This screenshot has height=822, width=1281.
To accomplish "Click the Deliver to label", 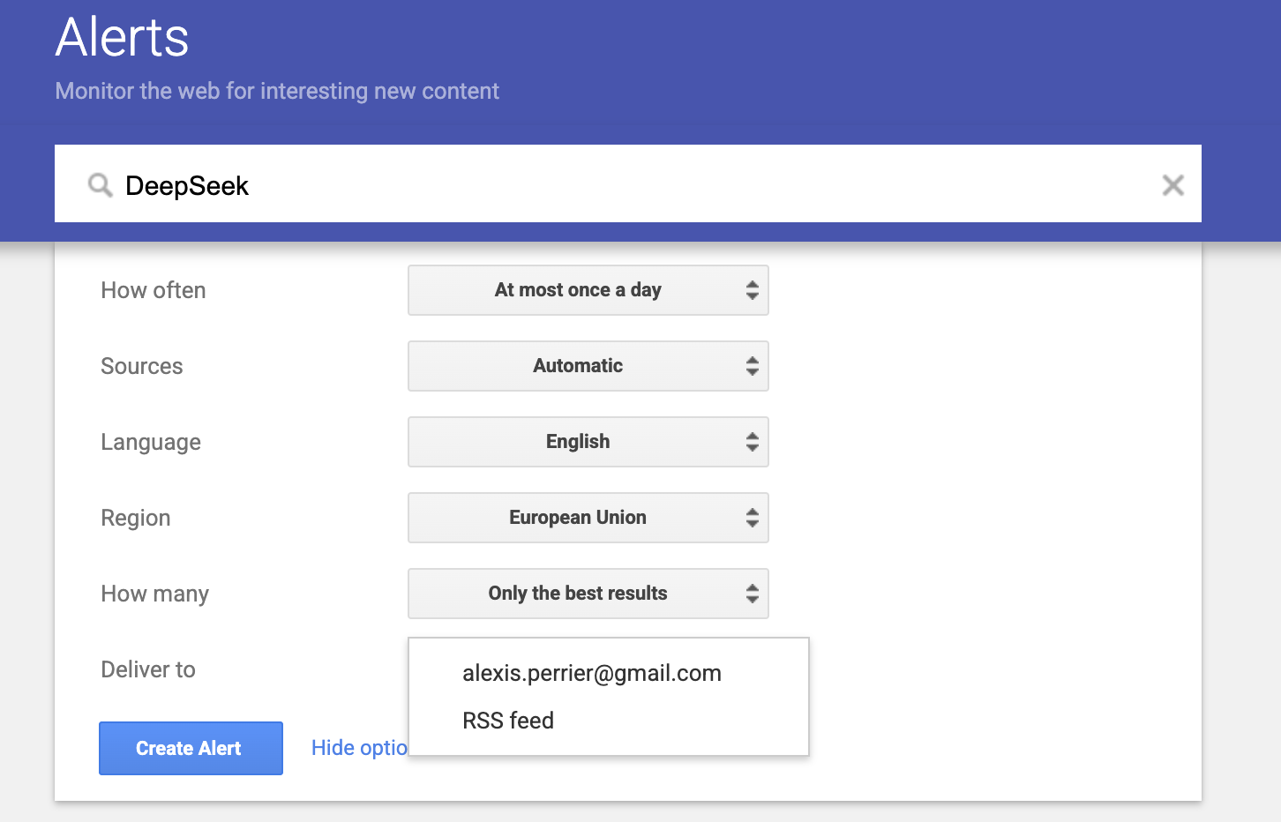I will tap(148, 669).
